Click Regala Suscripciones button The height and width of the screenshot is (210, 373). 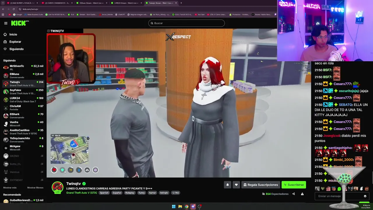tap(261, 185)
